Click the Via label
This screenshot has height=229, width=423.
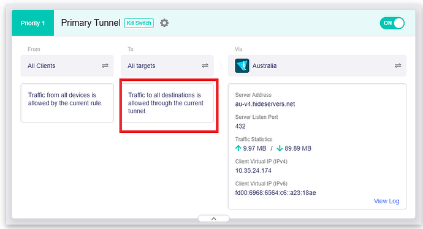(x=238, y=49)
